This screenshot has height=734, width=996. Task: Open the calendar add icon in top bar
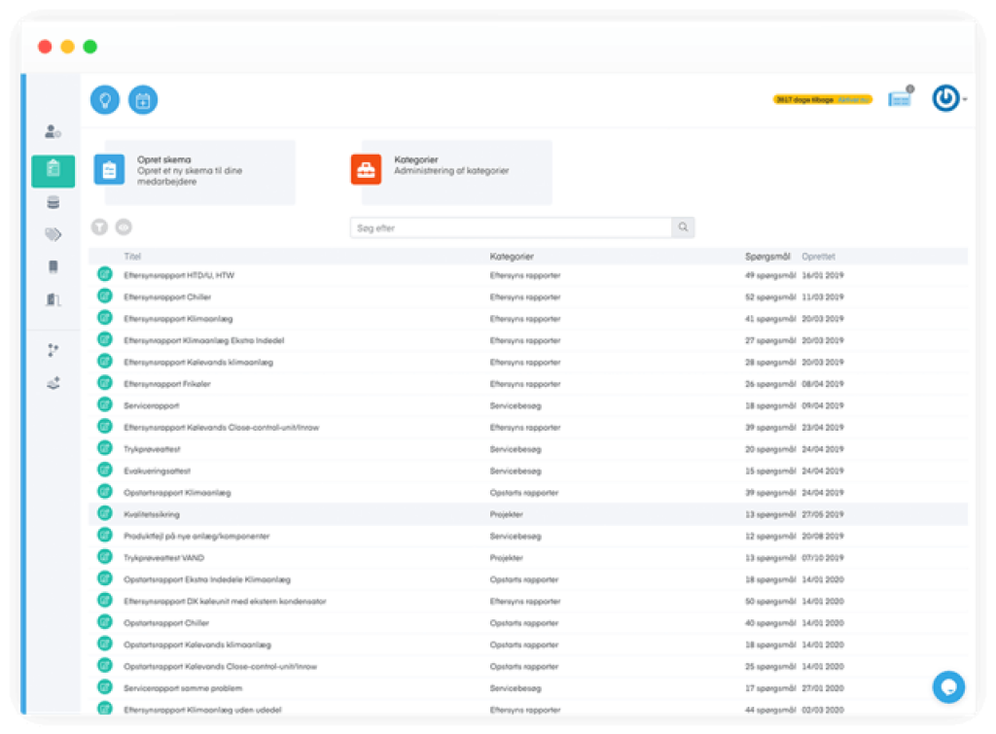143,99
